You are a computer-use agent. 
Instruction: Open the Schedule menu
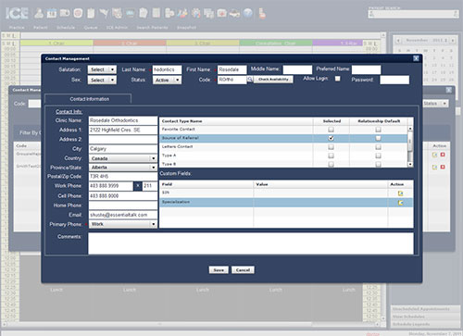pos(66,27)
